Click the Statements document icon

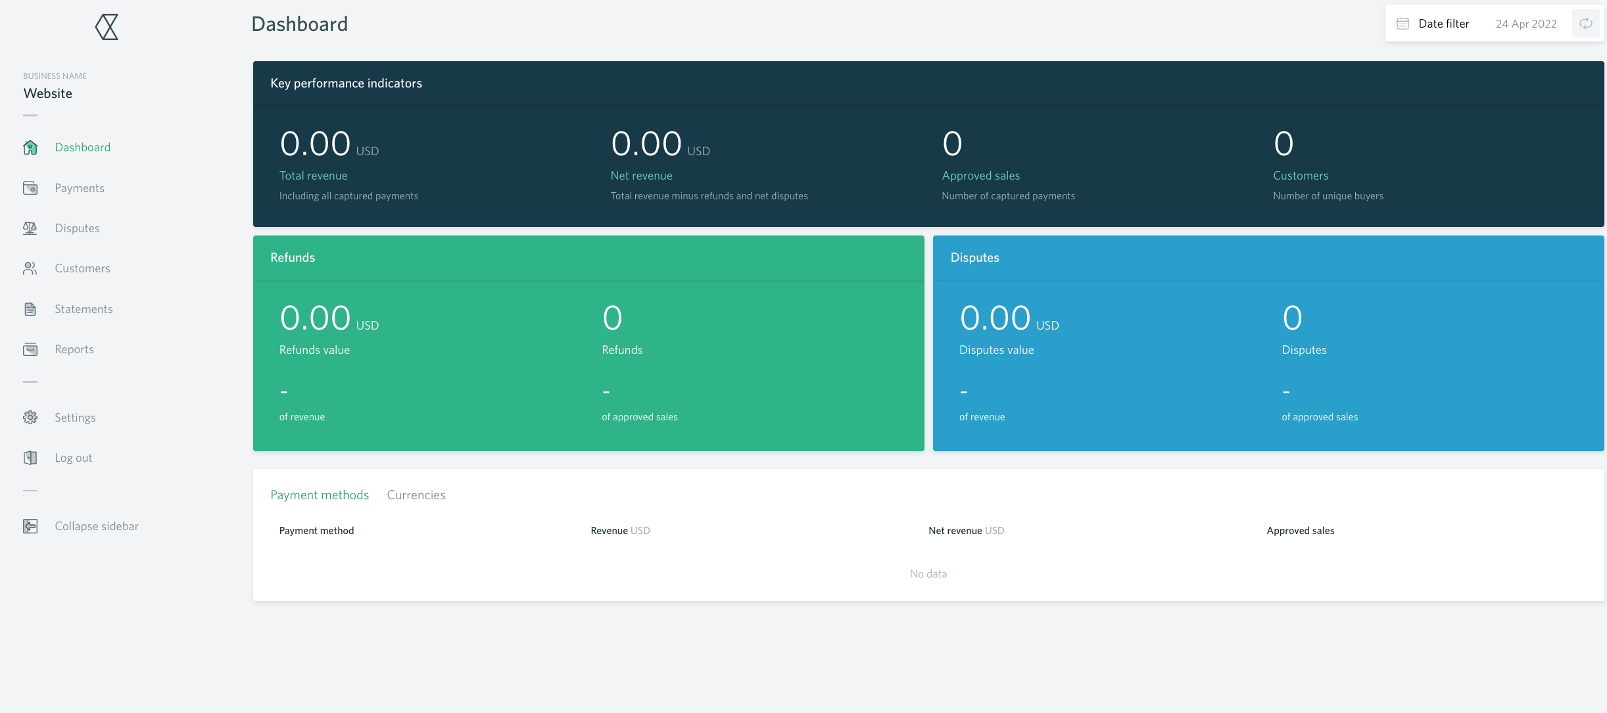click(x=30, y=309)
